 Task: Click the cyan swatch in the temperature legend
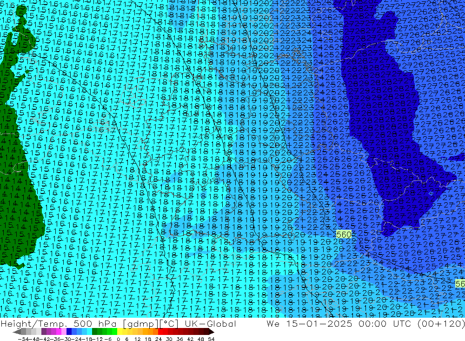[x=89, y=332]
